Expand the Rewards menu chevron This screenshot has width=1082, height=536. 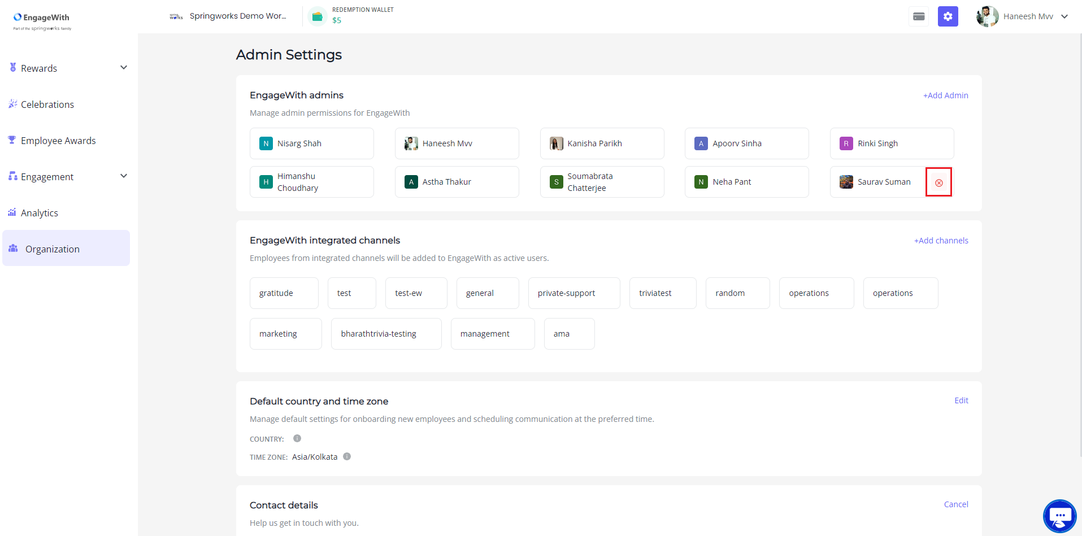[124, 68]
